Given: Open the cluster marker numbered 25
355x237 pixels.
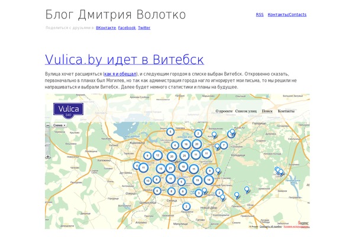Looking at the screenshot, I should click(184, 156).
